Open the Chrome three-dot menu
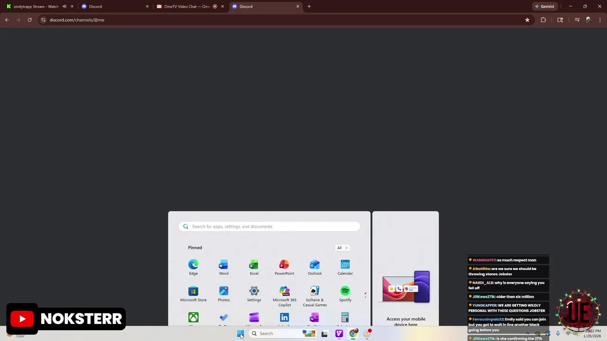Screen dimensions: 607x341 tap(600, 20)
